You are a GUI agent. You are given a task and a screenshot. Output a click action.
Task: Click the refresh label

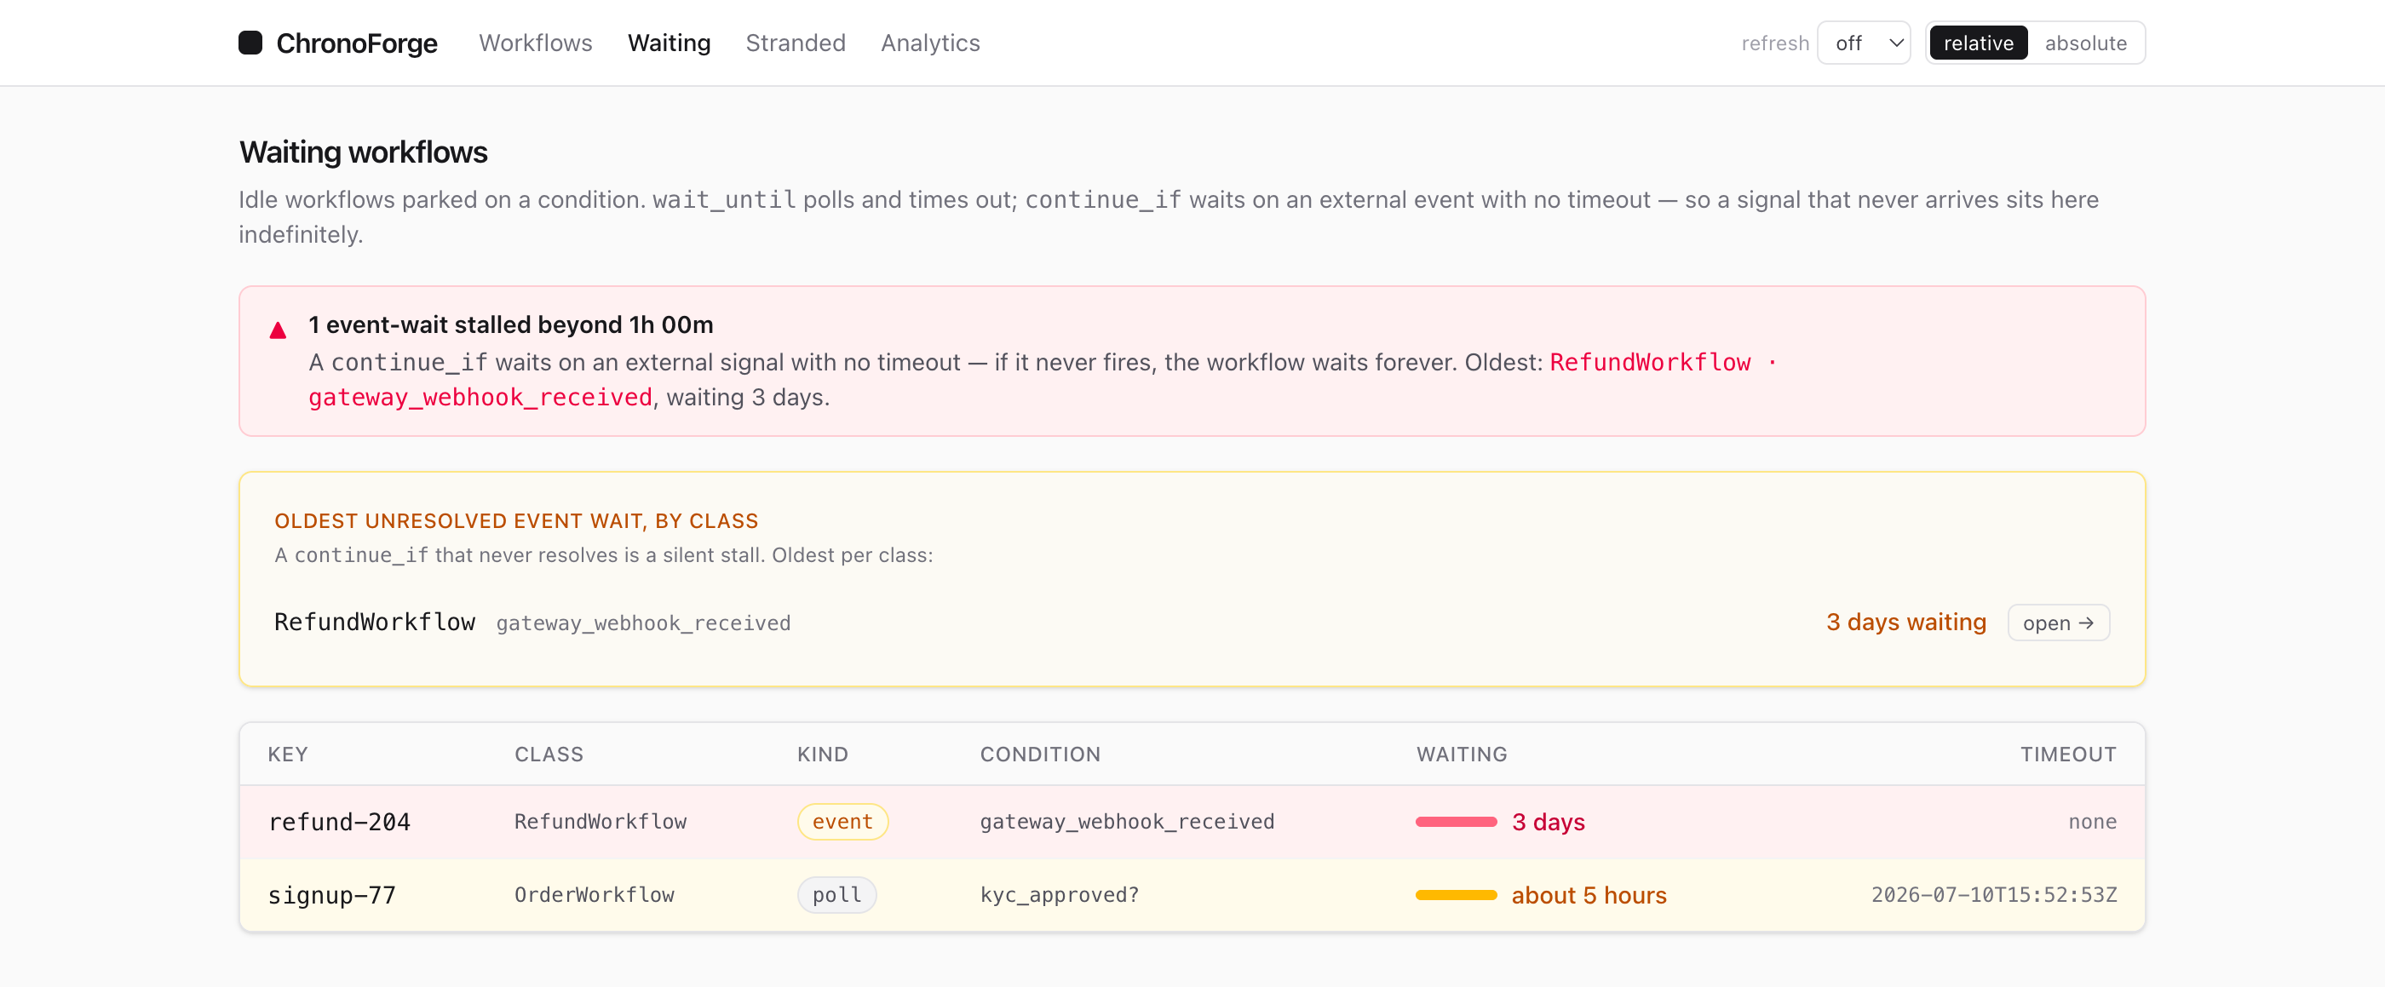[x=1774, y=43]
